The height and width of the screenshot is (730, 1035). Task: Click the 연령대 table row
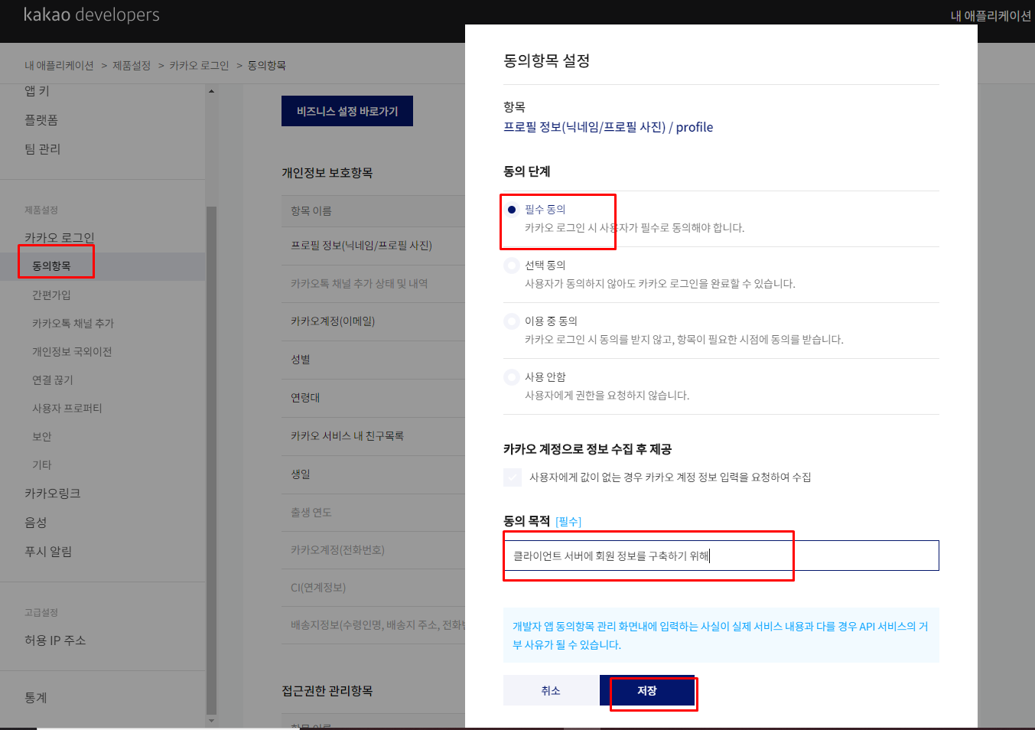click(373, 398)
